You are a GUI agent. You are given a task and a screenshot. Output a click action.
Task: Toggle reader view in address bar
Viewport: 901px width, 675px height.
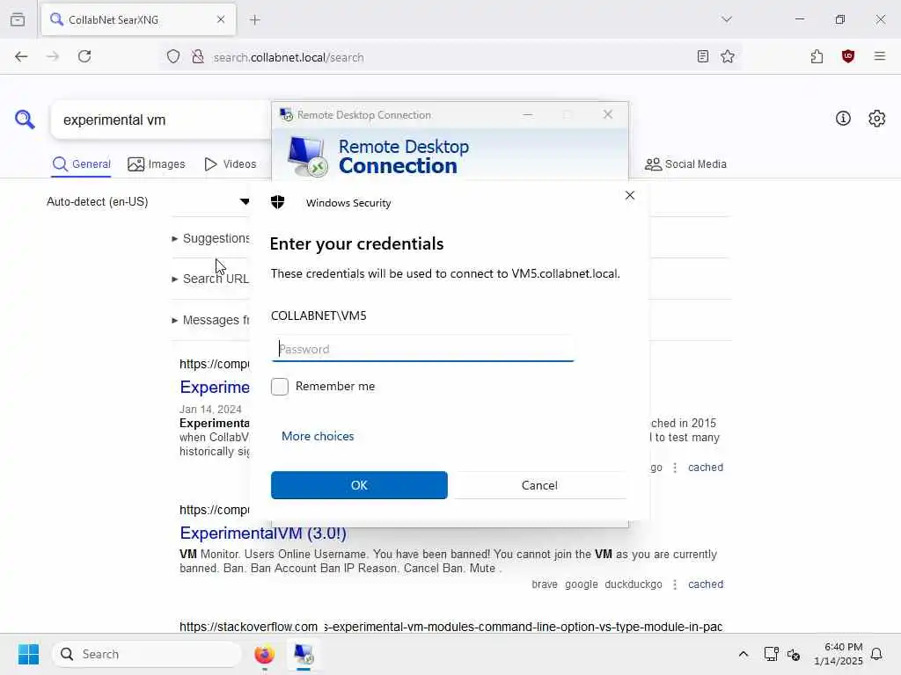click(702, 56)
